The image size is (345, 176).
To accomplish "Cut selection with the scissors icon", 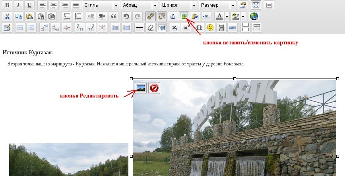I will [7, 16].
